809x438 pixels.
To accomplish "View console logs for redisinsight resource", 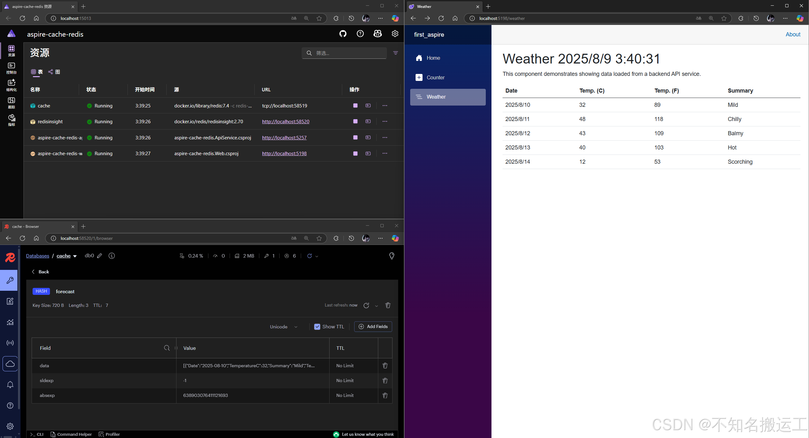I will pos(368,121).
